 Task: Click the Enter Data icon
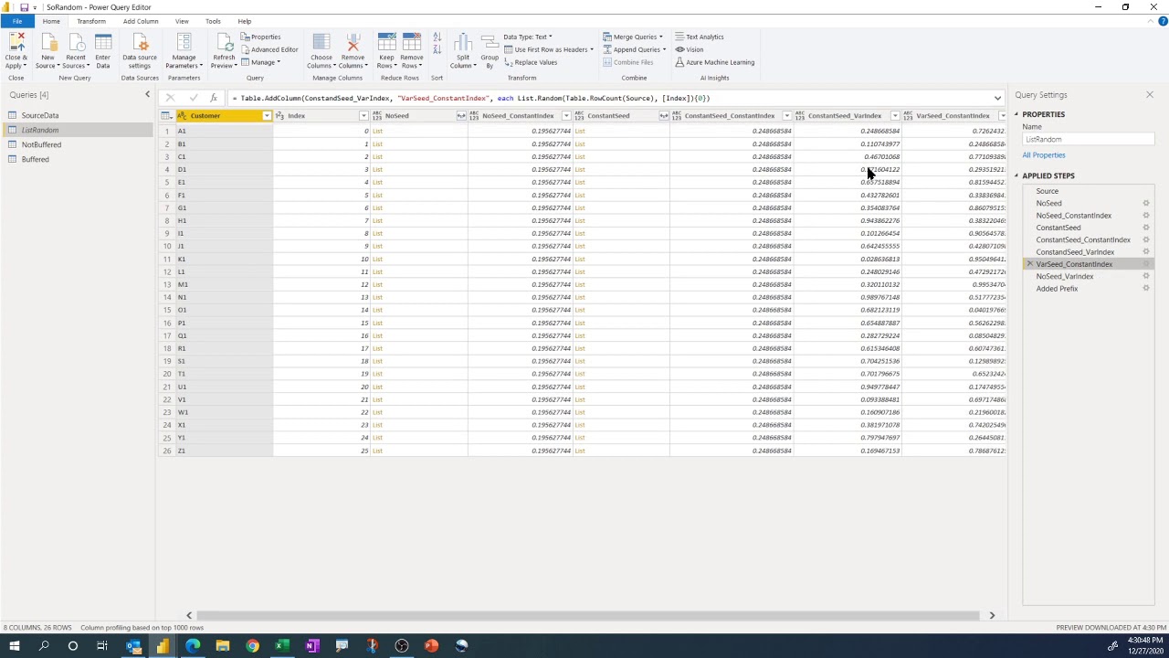pyautogui.click(x=103, y=51)
